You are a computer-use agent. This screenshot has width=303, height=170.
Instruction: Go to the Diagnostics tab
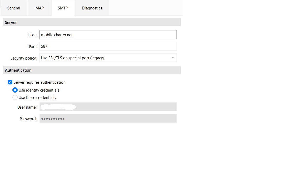click(92, 8)
